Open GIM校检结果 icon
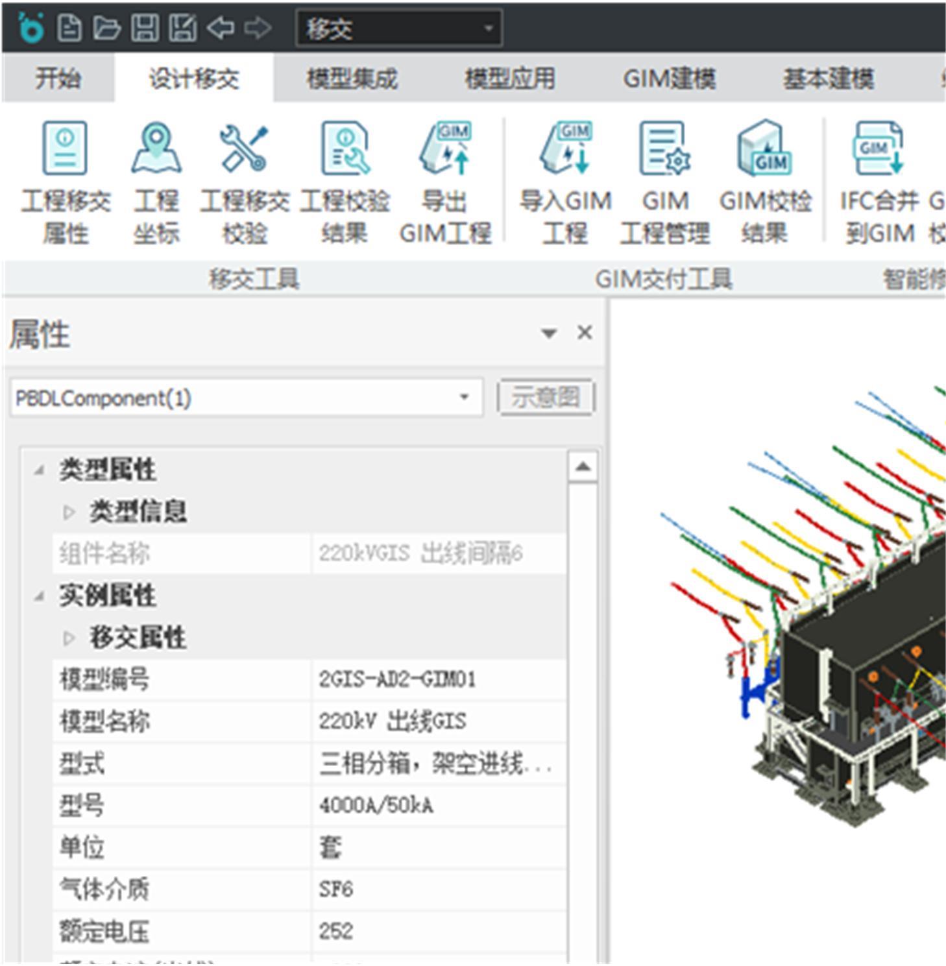This screenshot has width=946, height=966. 764,149
